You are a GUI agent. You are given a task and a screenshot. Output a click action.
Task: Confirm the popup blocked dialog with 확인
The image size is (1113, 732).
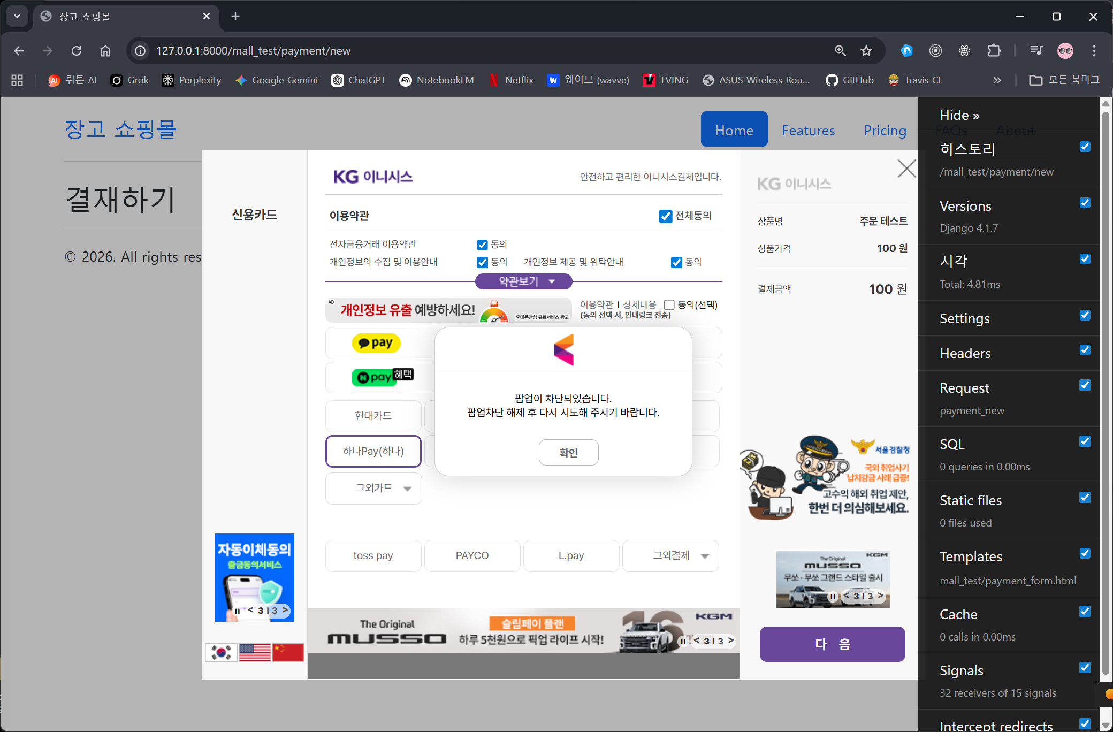[568, 452]
